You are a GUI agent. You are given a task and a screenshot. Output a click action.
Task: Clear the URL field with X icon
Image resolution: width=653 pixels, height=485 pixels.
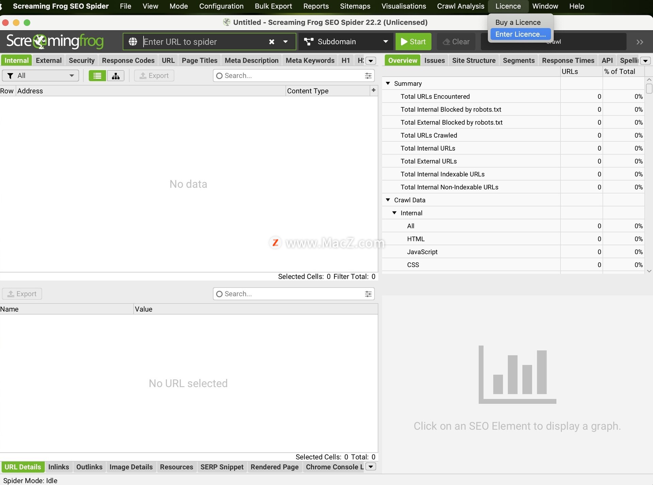[x=271, y=41]
